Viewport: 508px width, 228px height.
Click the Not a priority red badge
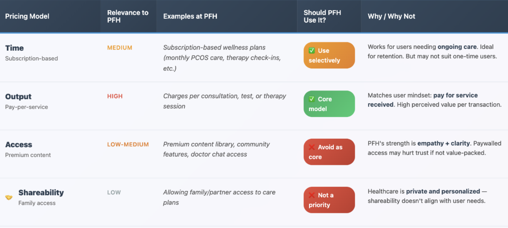[329, 200]
